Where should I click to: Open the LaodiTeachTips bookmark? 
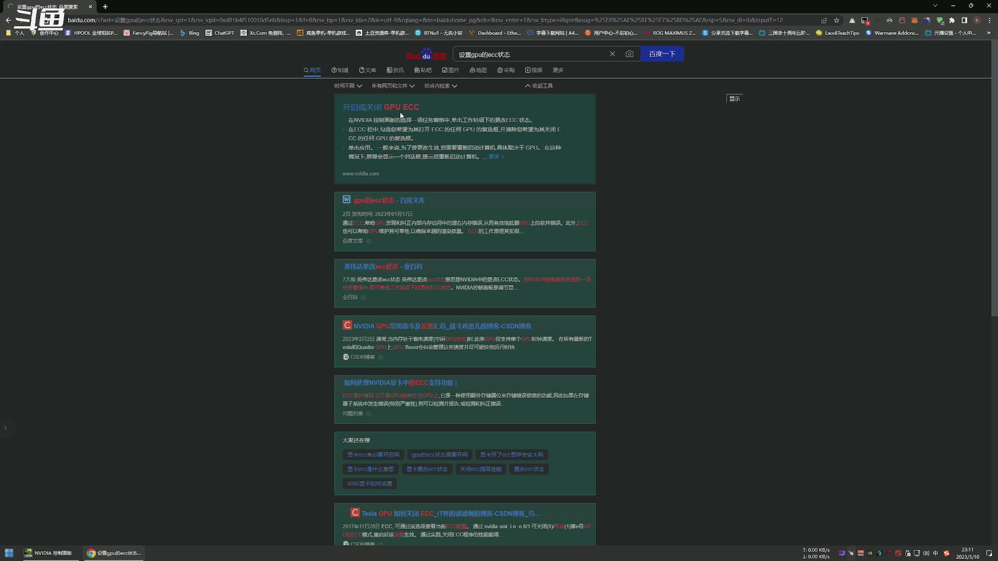pos(837,33)
